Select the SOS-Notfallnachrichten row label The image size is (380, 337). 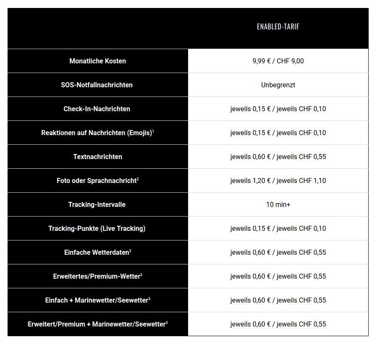pyautogui.click(x=97, y=85)
